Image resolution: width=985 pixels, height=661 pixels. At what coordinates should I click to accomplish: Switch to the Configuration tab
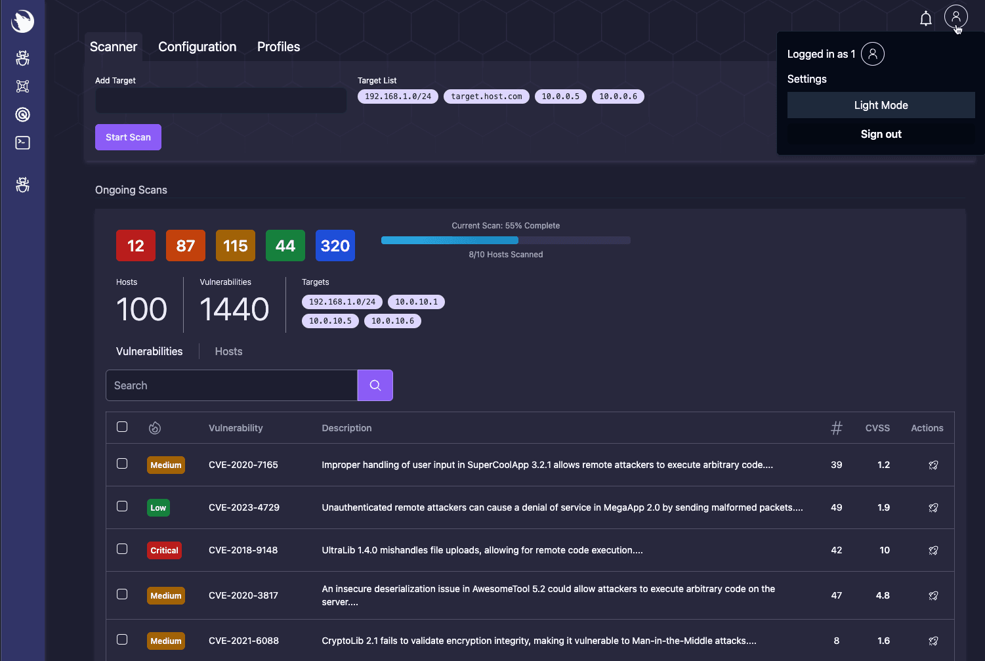[x=197, y=47]
